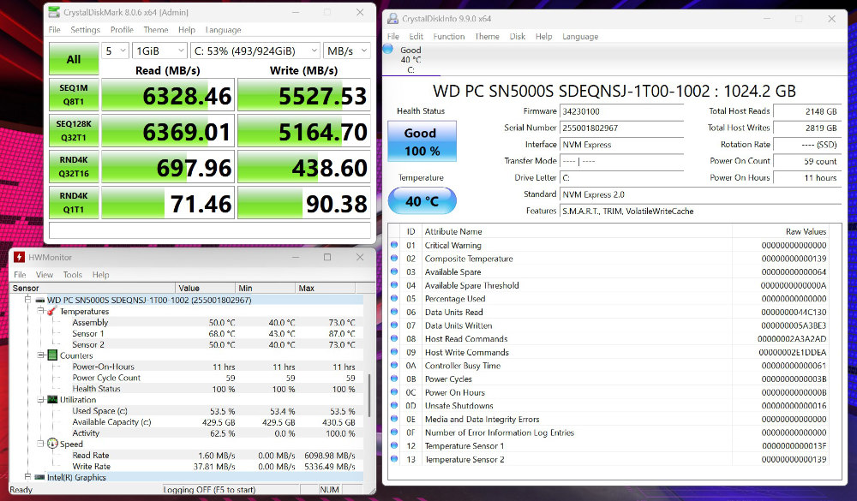Open CrystalDiskInfo Function menu
Viewport: 857px width, 501px height.
[449, 36]
